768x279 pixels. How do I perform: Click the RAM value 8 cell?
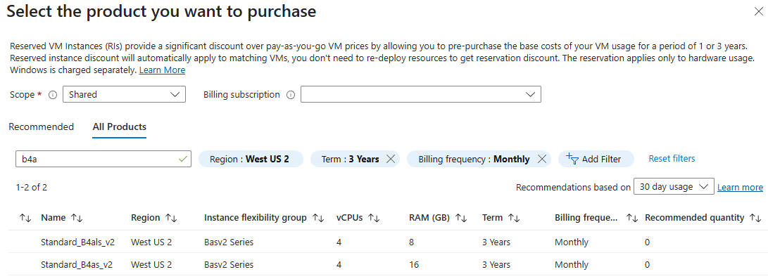pos(411,242)
